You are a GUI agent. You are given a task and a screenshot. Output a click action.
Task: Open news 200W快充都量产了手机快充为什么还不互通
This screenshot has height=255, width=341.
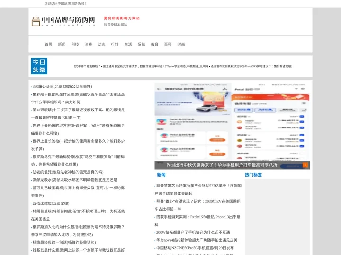pyautogui.click(x=193, y=233)
